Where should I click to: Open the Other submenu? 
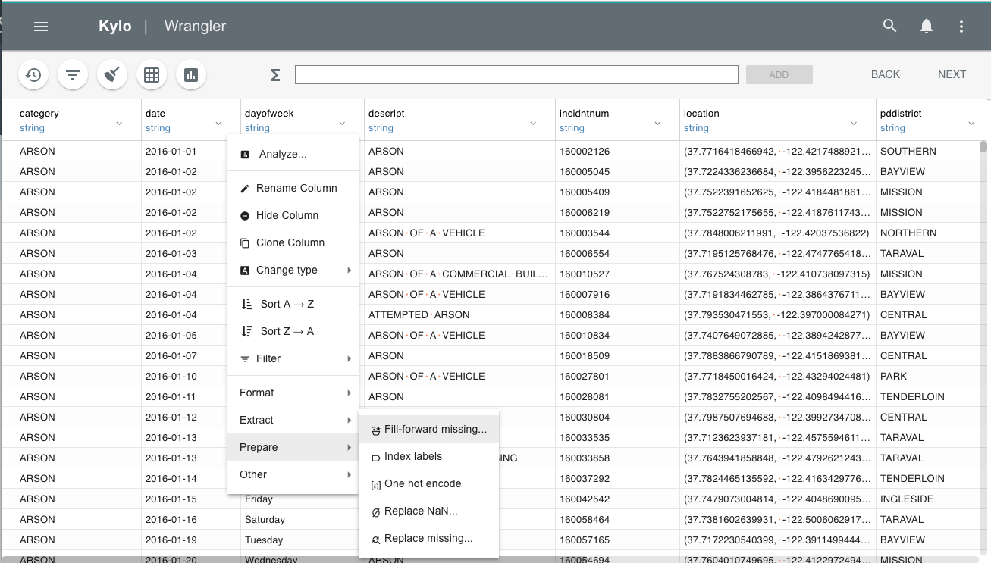coord(293,474)
